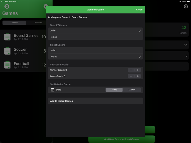This screenshot has height=143, width=191.
Task: Select Tobias as winner
Action: point(95,37)
